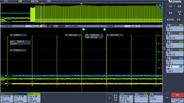This screenshot has width=184, height=103.
Task: Click the orange trigger position marker
Action: [x=81, y=4]
